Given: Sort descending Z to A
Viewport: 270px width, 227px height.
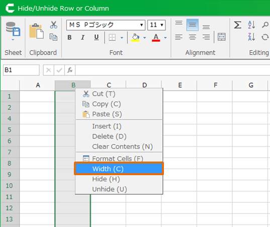Looking at the screenshot, I should 251,37.
